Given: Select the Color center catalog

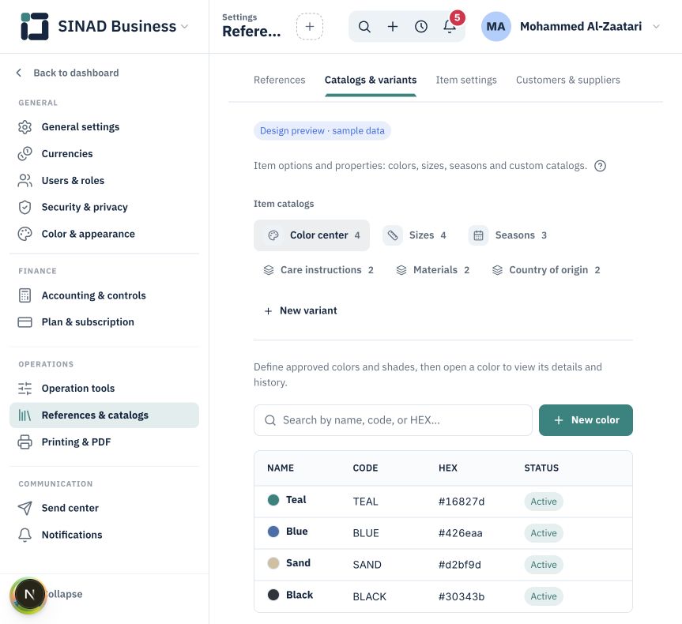Looking at the screenshot, I should [312, 235].
